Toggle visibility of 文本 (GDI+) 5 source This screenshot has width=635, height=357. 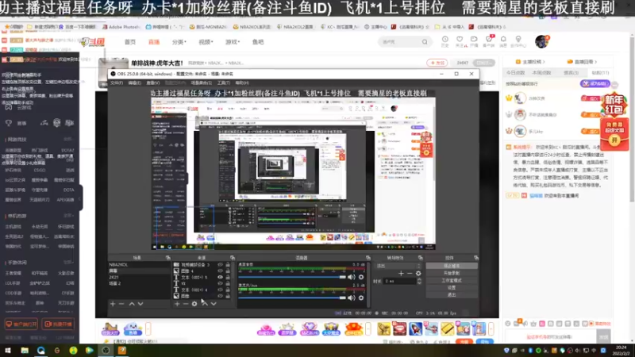click(220, 277)
